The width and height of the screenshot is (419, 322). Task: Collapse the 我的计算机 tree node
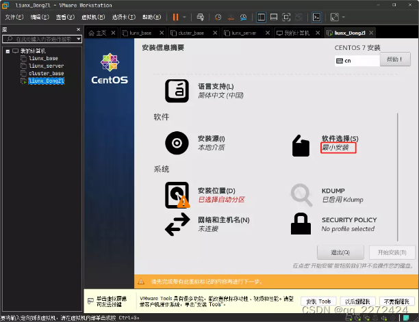tap(8, 51)
